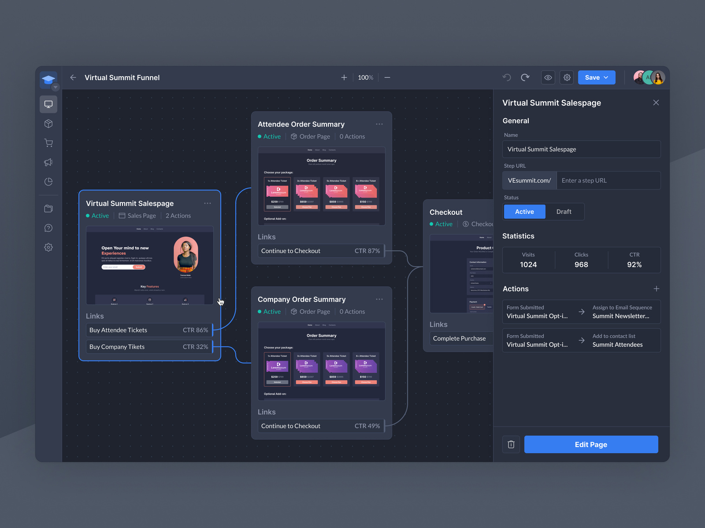
Task: Click the Name input field in the panel
Action: coord(581,149)
